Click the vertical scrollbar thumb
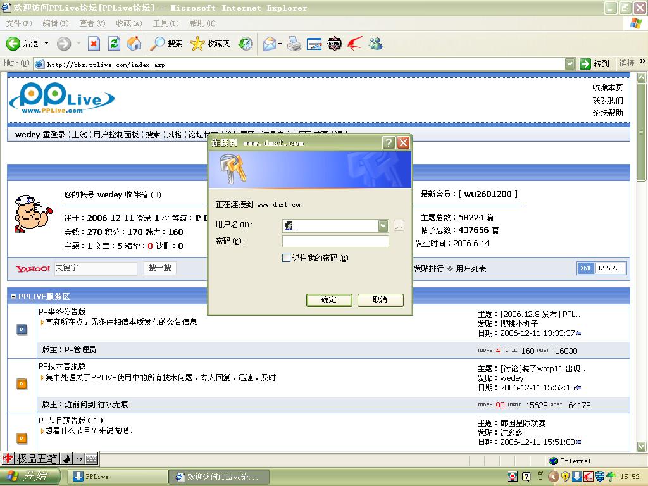This screenshot has width=648, height=486. point(642,132)
